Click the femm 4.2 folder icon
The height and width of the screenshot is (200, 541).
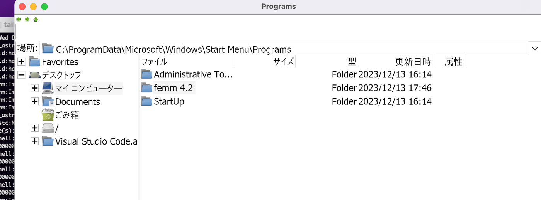click(146, 88)
